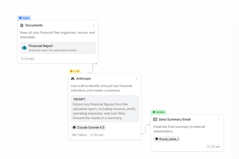The width and height of the screenshot is (239, 159).
Task: Click the Anthropic logo in the LLM node
Action: pyautogui.click(x=73, y=78)
